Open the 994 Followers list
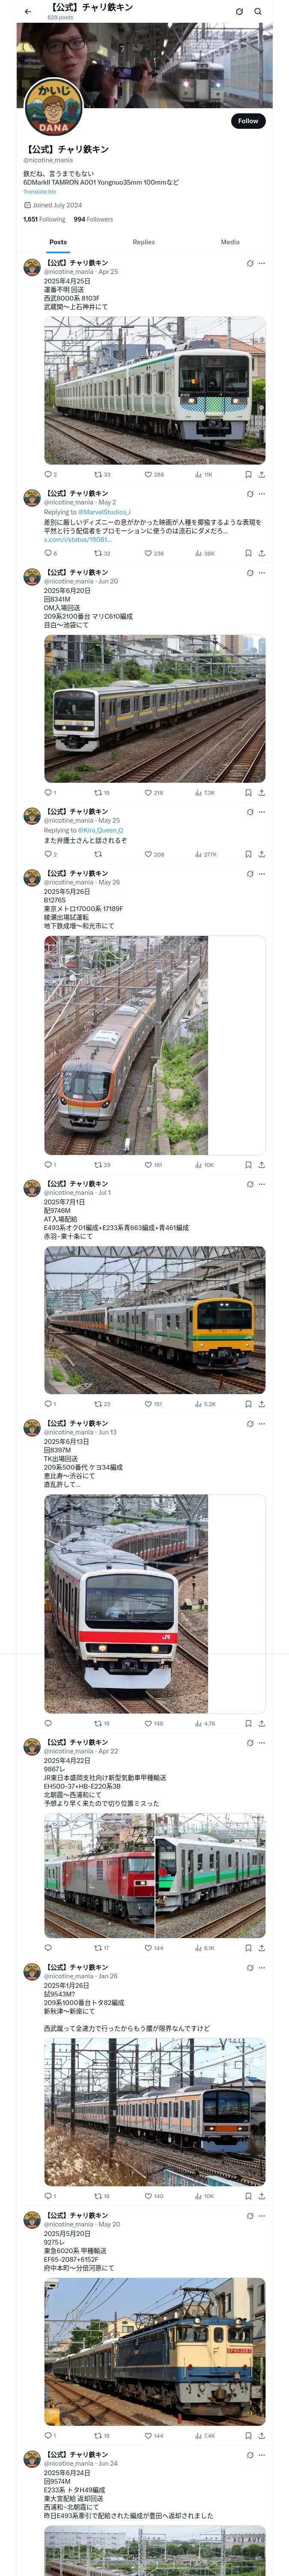 (92, 219)
